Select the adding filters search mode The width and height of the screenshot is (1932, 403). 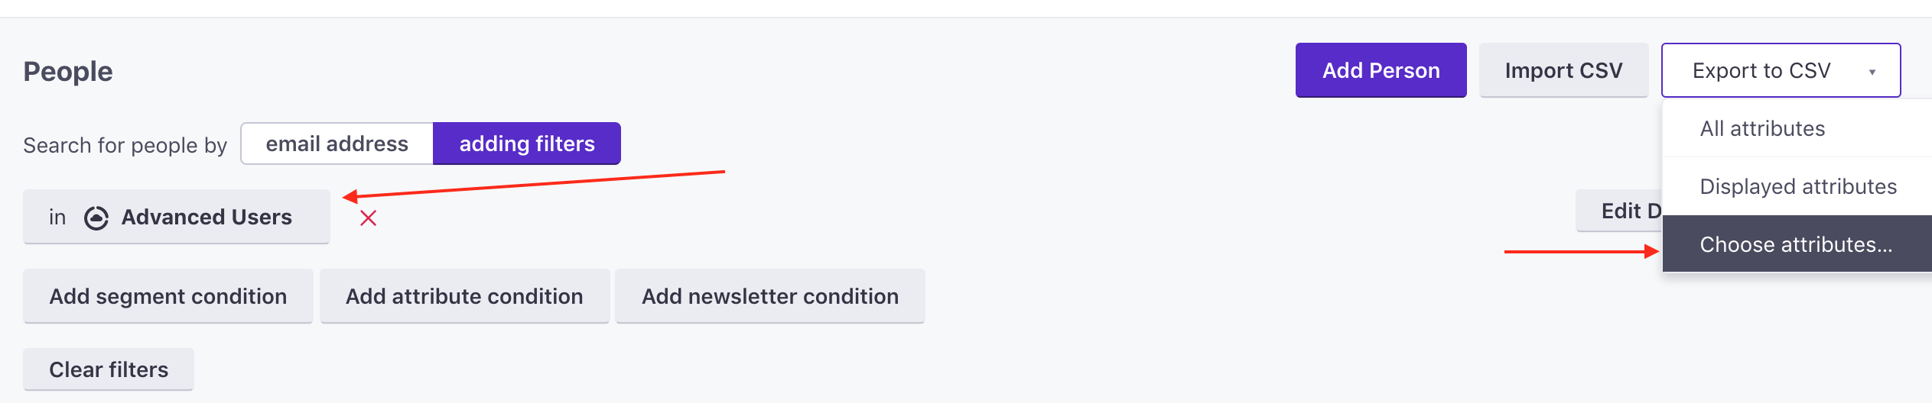(x=527, y=143)
